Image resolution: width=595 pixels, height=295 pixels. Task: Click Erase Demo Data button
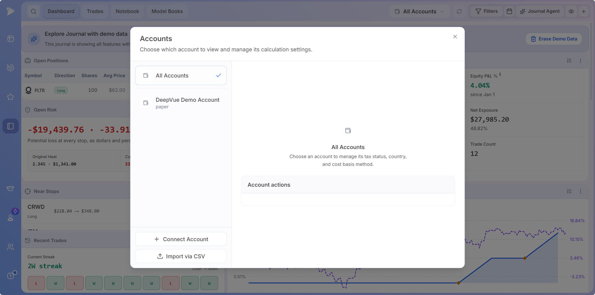click(554, 39)
